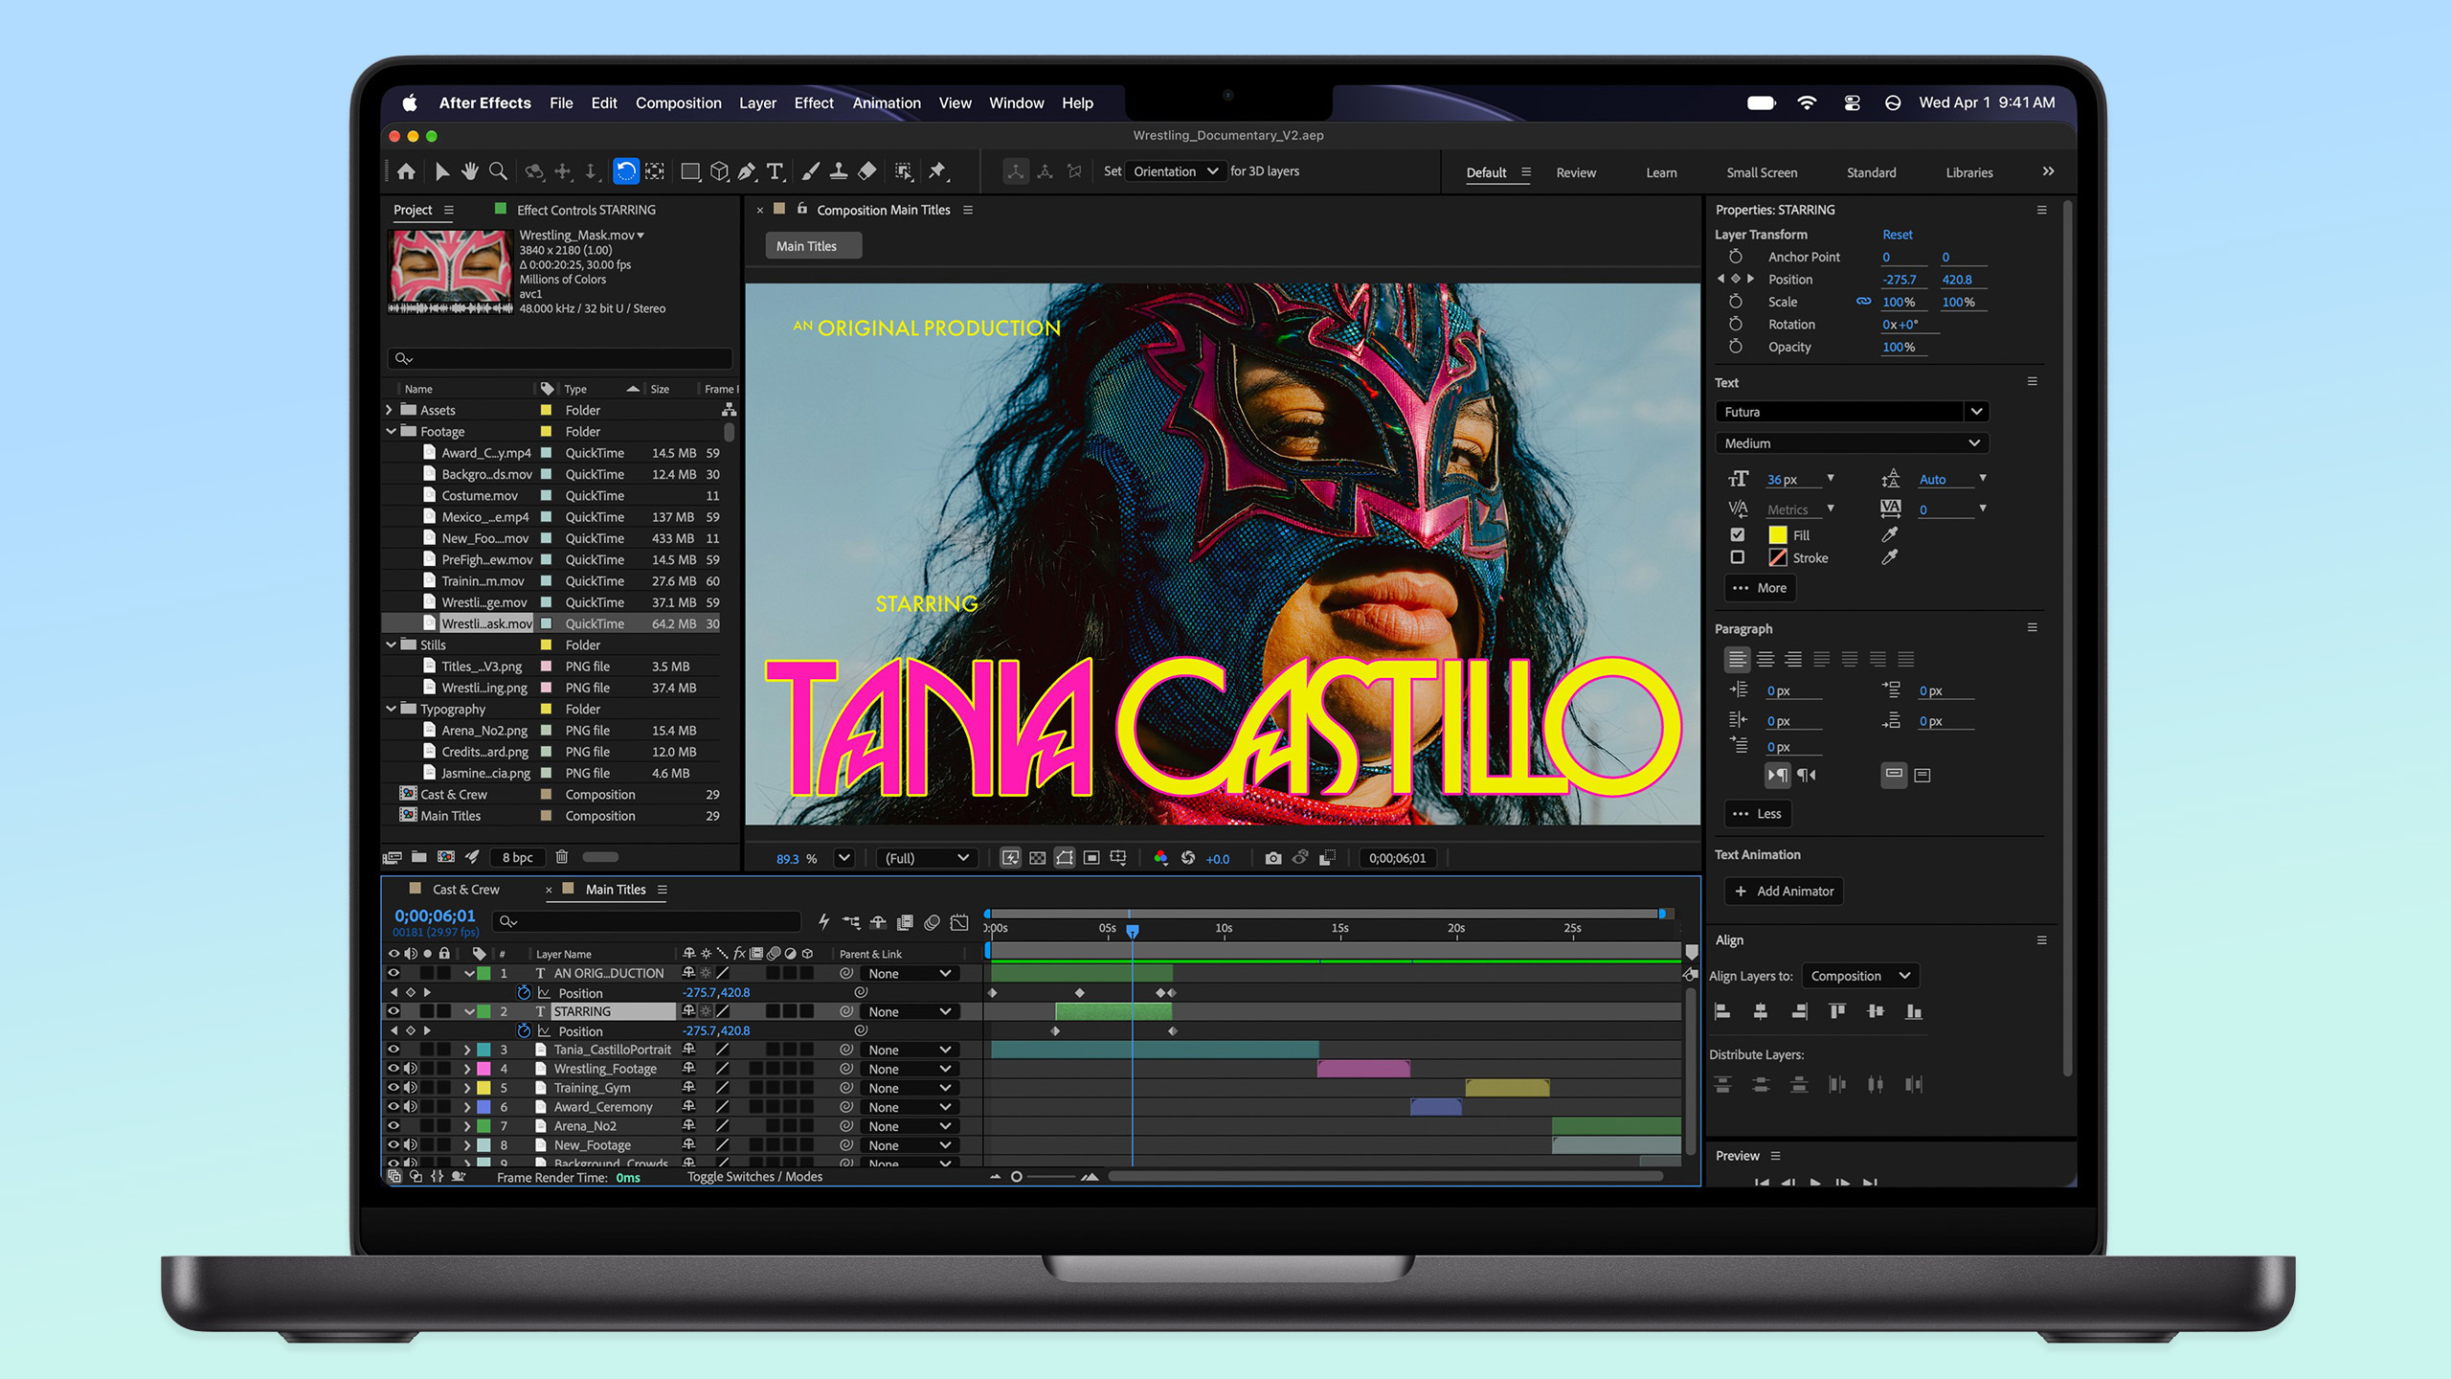Pick Fill color with eyedropper
This screenshot has width=2451, height=1379.
(x=1889, y=534)
